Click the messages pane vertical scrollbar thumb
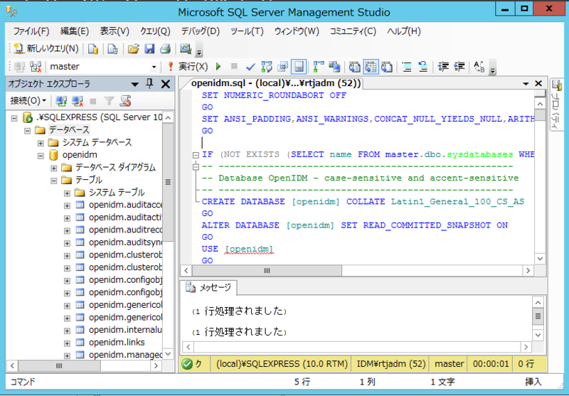This screenshot has height=396, width=569. pyautogui.click(x=538, y=316)
